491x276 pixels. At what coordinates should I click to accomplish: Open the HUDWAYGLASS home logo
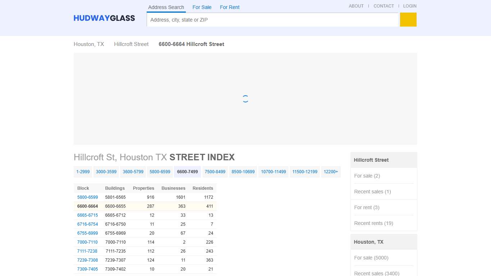104,18
